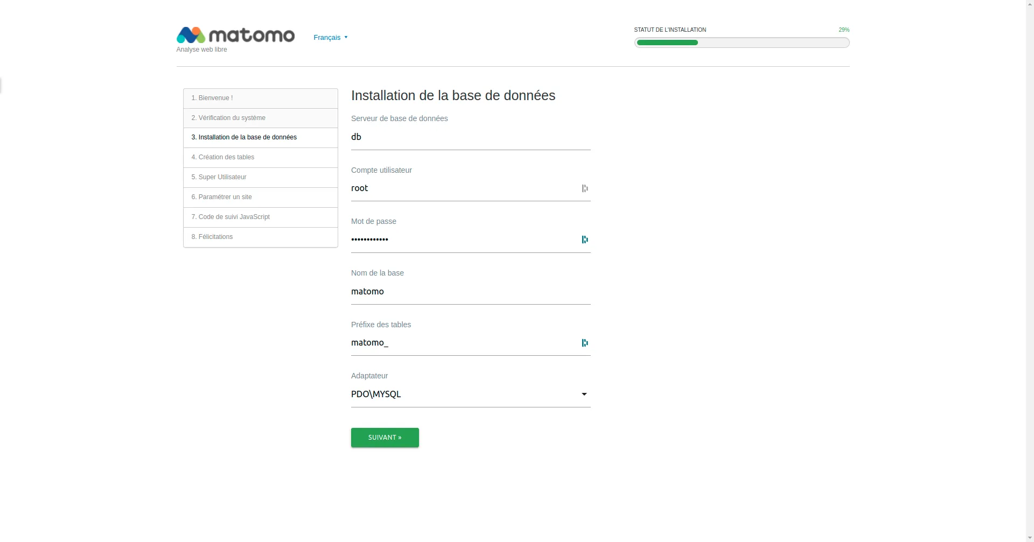
Task: Select step 4 Création des tables
Action: (260, 157)
